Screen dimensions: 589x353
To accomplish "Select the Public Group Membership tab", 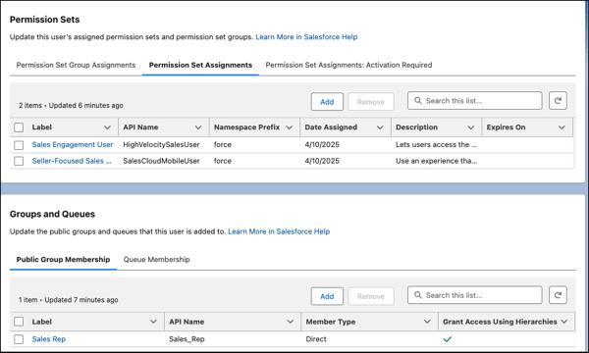I will coord(63,259).
